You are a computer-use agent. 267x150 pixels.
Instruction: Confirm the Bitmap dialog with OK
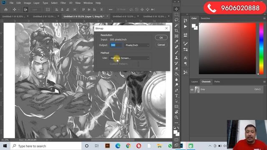point(161,38)
